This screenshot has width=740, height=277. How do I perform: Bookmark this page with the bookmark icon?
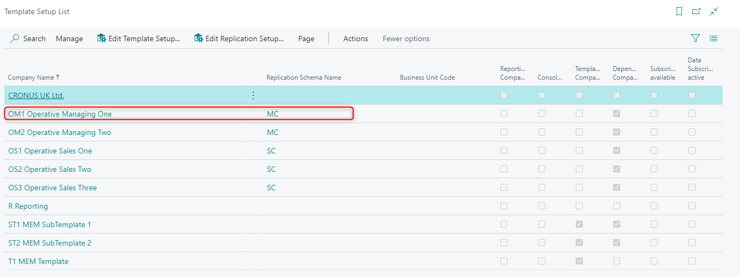click(679, 11)
